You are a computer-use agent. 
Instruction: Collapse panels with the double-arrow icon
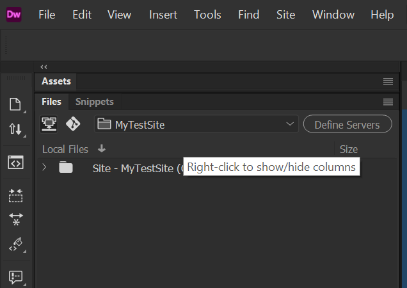coord(44,67)
